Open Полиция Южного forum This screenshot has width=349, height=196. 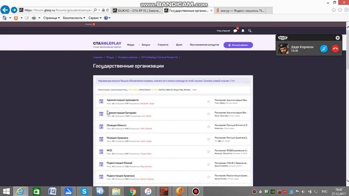pos(116,125)
